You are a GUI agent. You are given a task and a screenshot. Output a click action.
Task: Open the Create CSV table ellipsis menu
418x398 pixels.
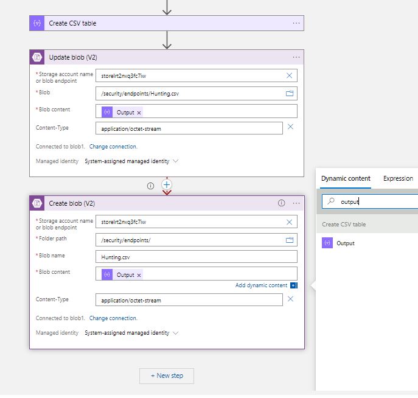296,23
